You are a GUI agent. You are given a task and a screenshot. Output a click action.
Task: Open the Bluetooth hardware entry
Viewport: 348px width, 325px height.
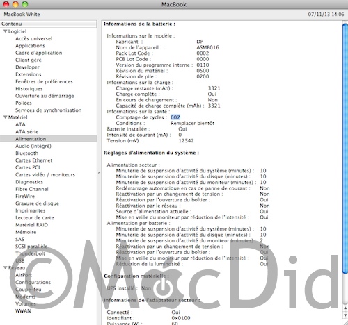click(x=26, y=153)
